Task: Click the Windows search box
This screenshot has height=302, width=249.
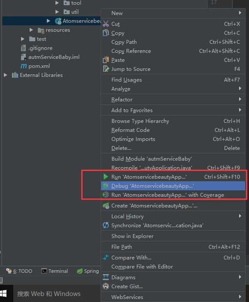Action: coord(57,293)
